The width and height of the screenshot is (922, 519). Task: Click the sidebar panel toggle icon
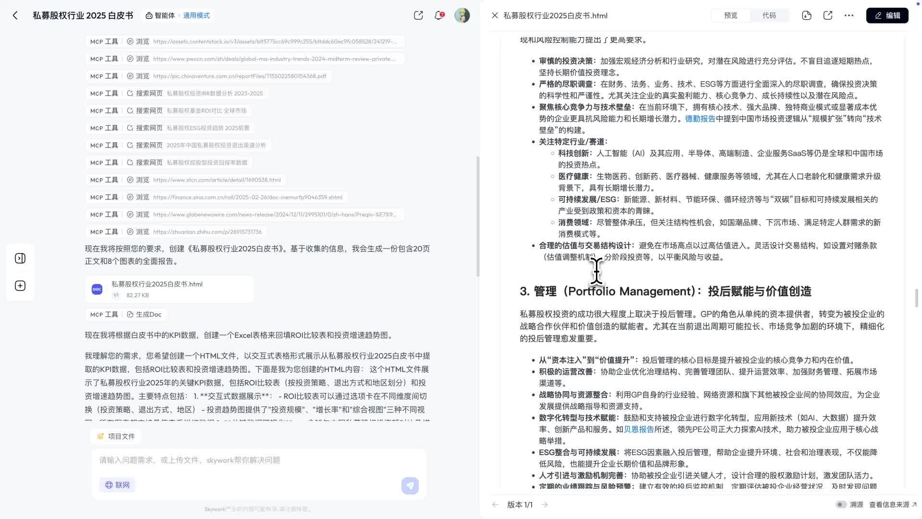point(20,259)
